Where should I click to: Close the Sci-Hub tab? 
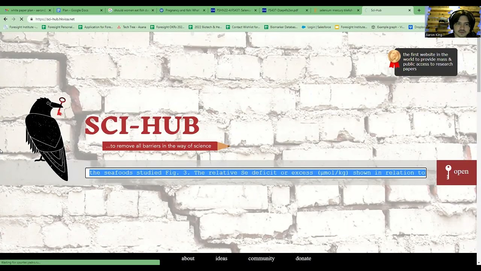click(410, 10)
